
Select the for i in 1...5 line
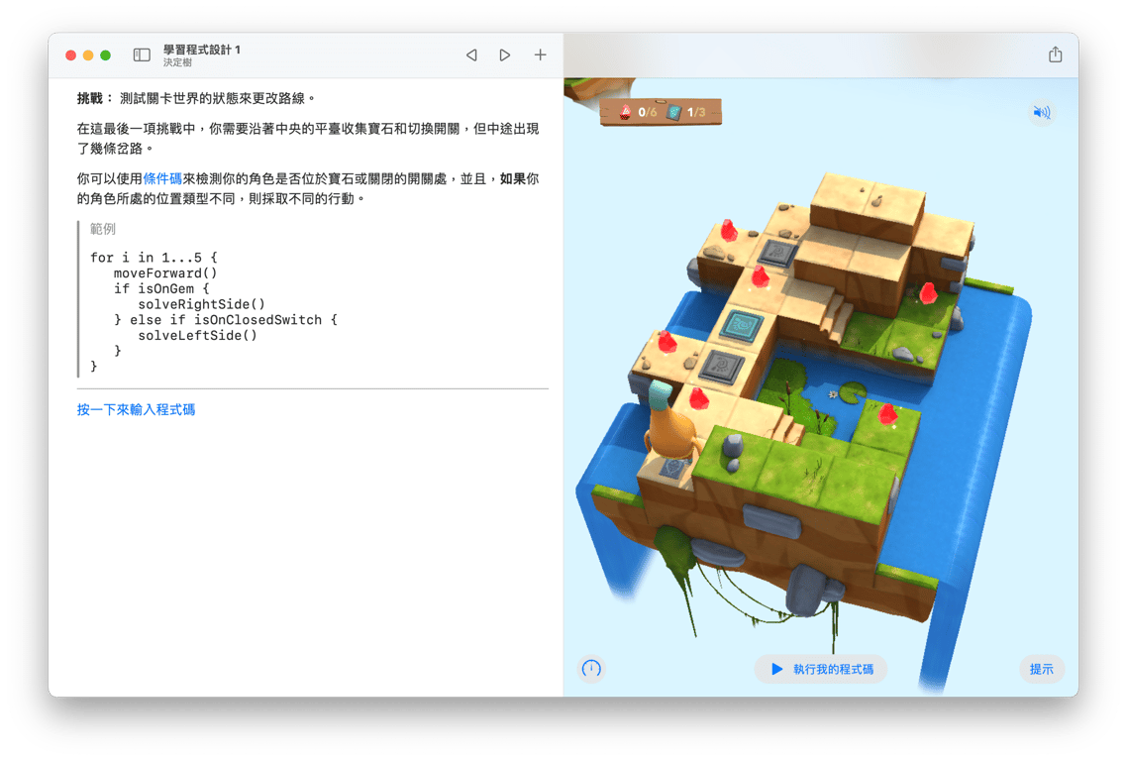click(154, 258)
